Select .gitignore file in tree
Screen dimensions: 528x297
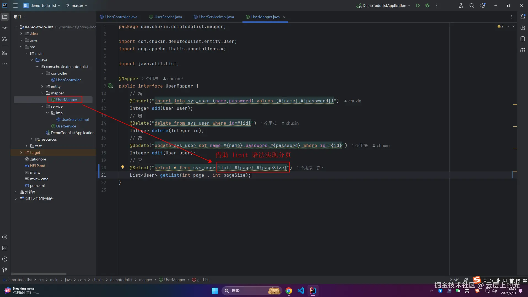[x=36, y=159]
